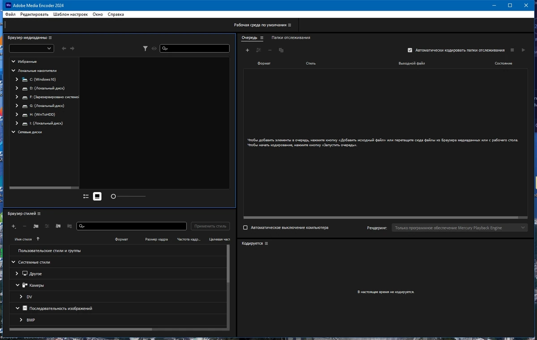Open the Редактировать menu
Screen dimensions: 537x340
(x=34, y=14)
